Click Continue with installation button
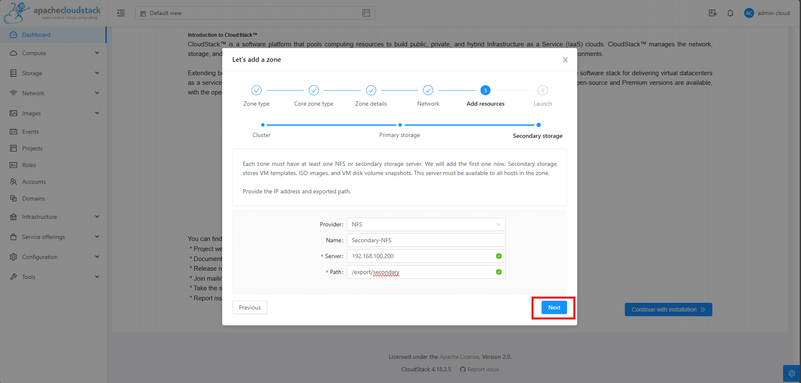 click(x=668, y=309)
